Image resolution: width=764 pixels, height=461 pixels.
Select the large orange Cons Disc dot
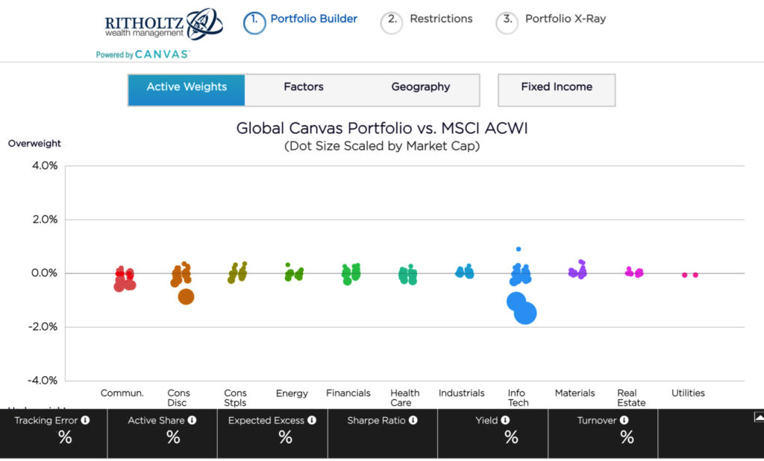[x=186, y=296]
